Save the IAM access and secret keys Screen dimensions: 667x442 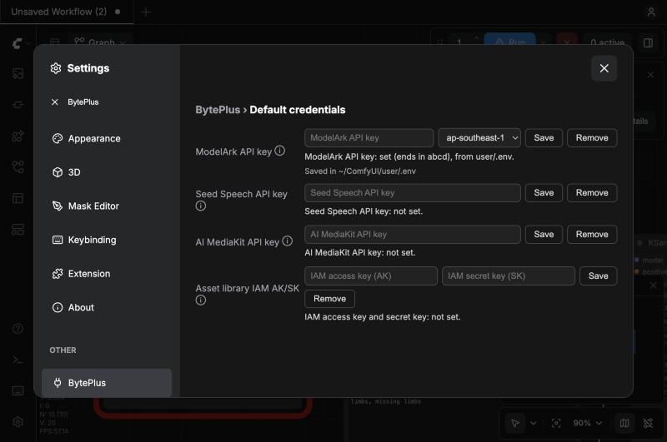click(x=598, y=276)
